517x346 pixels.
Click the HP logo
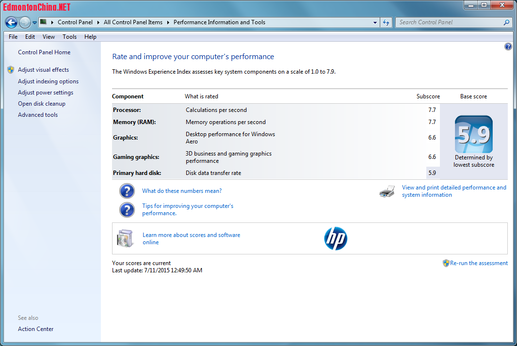point(336,238)
